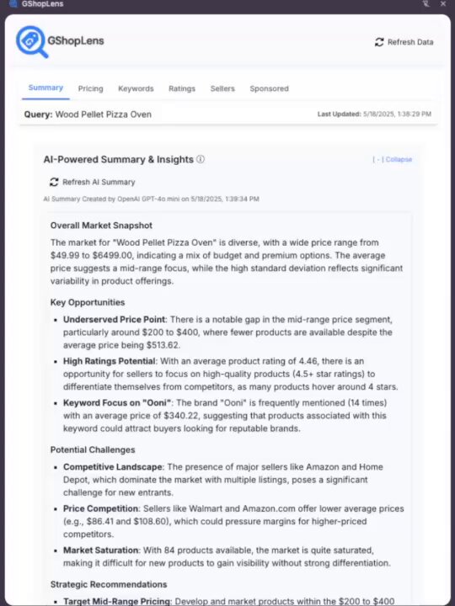The height and width of the screenshot is (606, 455).
Task: Click the Refresh AI Summary arrows icon
Action: coord(54,182)
